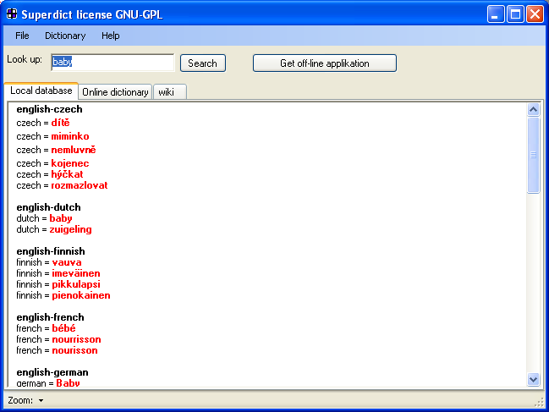Click the scrollbar down arrow
The image size is (549, 412).
pos(533,380)
